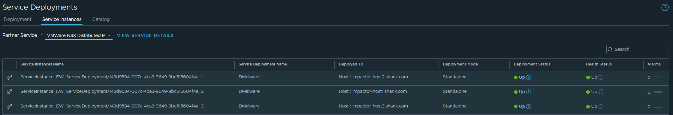The width and height of the screenshot is (673, 115).
Task: Show Health Status info for impactor-host3 row
Action: tap(601, 107)
